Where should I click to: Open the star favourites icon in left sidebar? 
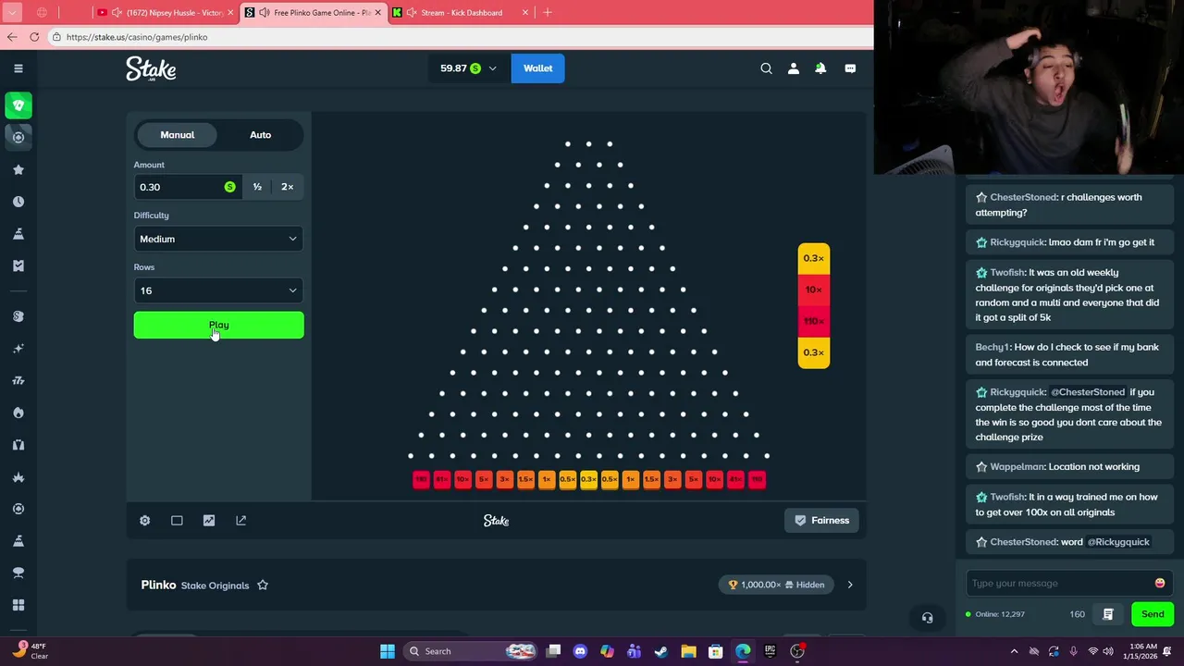18,169
